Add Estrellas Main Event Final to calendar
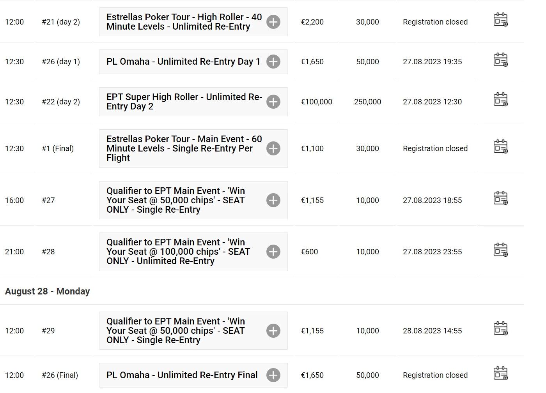Image resolution: width=546 pixels, height=393 pixels. coord(500,146)
